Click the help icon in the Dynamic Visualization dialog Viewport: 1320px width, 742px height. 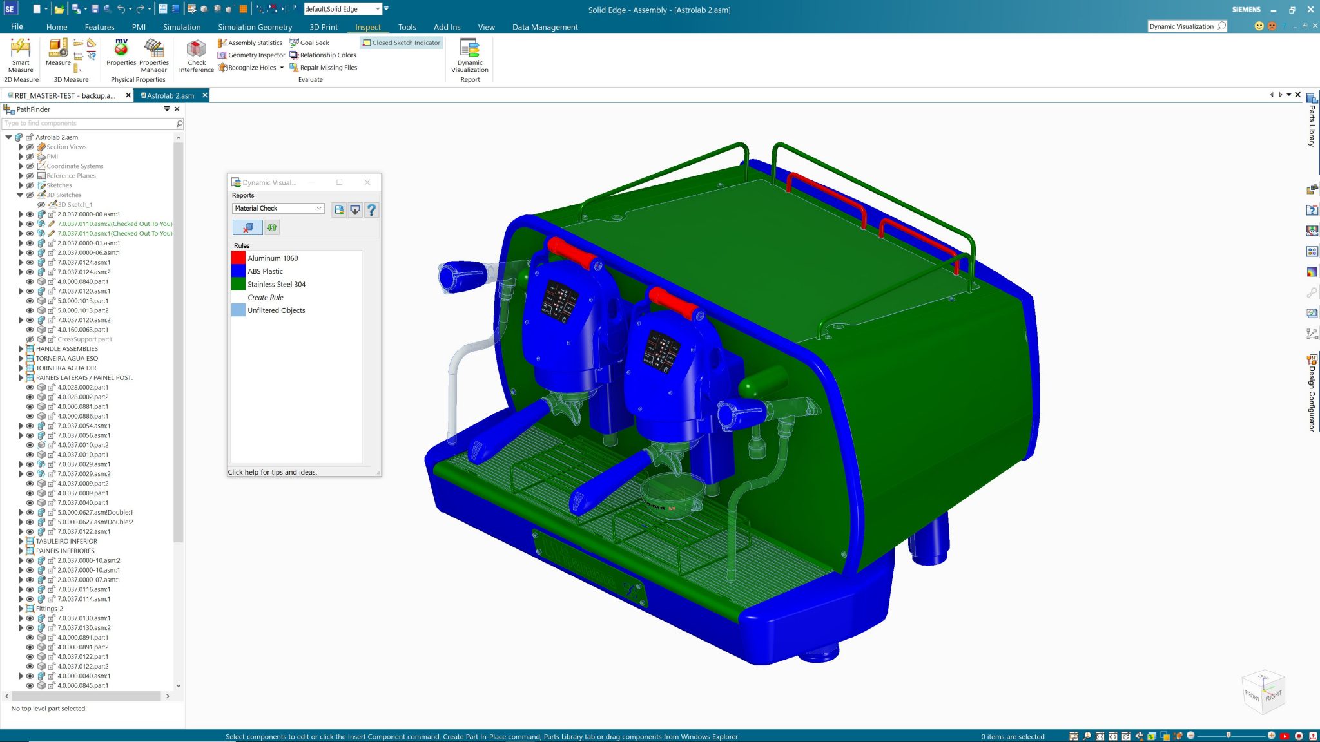pyautogui.click(x=372, y=209)
